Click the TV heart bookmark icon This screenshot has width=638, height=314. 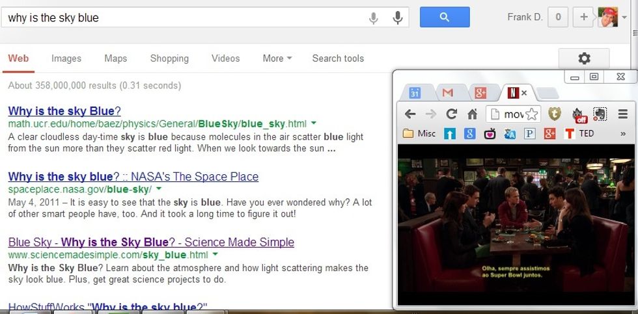tap(490, 134)
